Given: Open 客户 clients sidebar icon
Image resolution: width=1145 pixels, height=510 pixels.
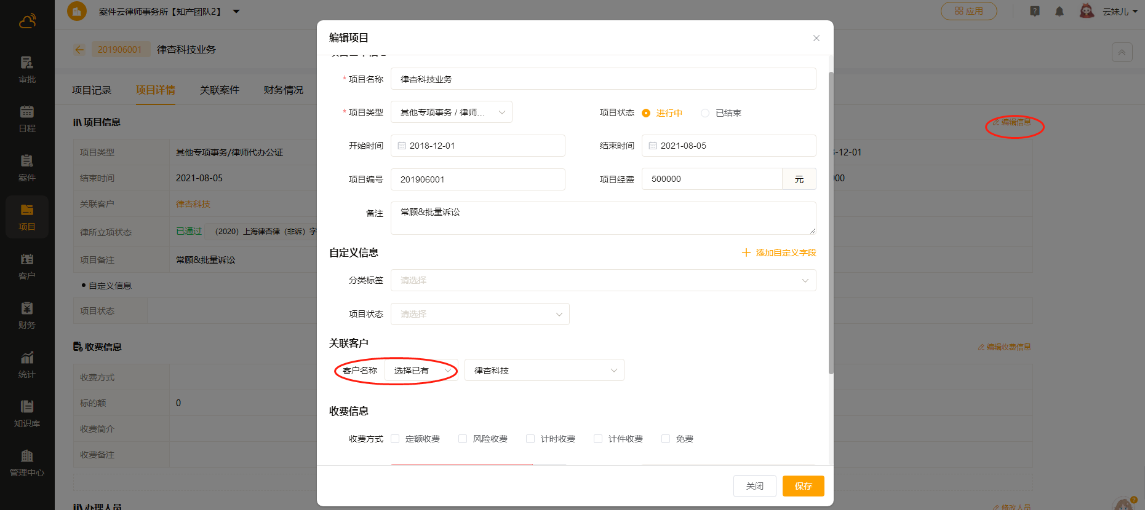Looking at the screenshot, I should click(x=27, y=266).
